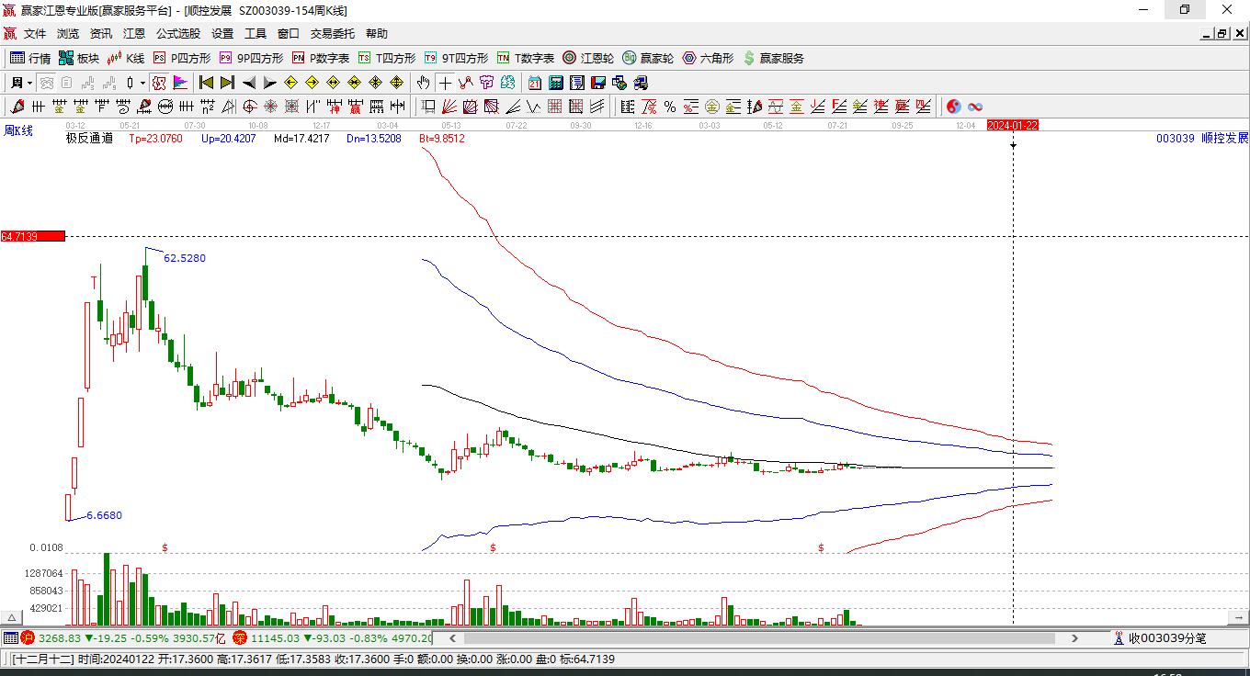Click the infinity symbol icon
1250x676 pixels.
[x=975, y=107]
